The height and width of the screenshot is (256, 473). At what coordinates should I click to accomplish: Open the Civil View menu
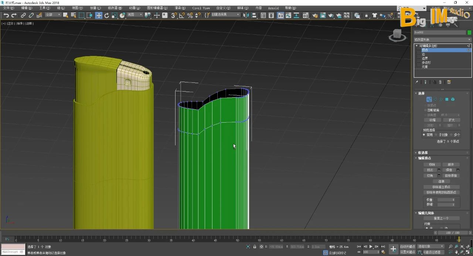coord(201,8)
